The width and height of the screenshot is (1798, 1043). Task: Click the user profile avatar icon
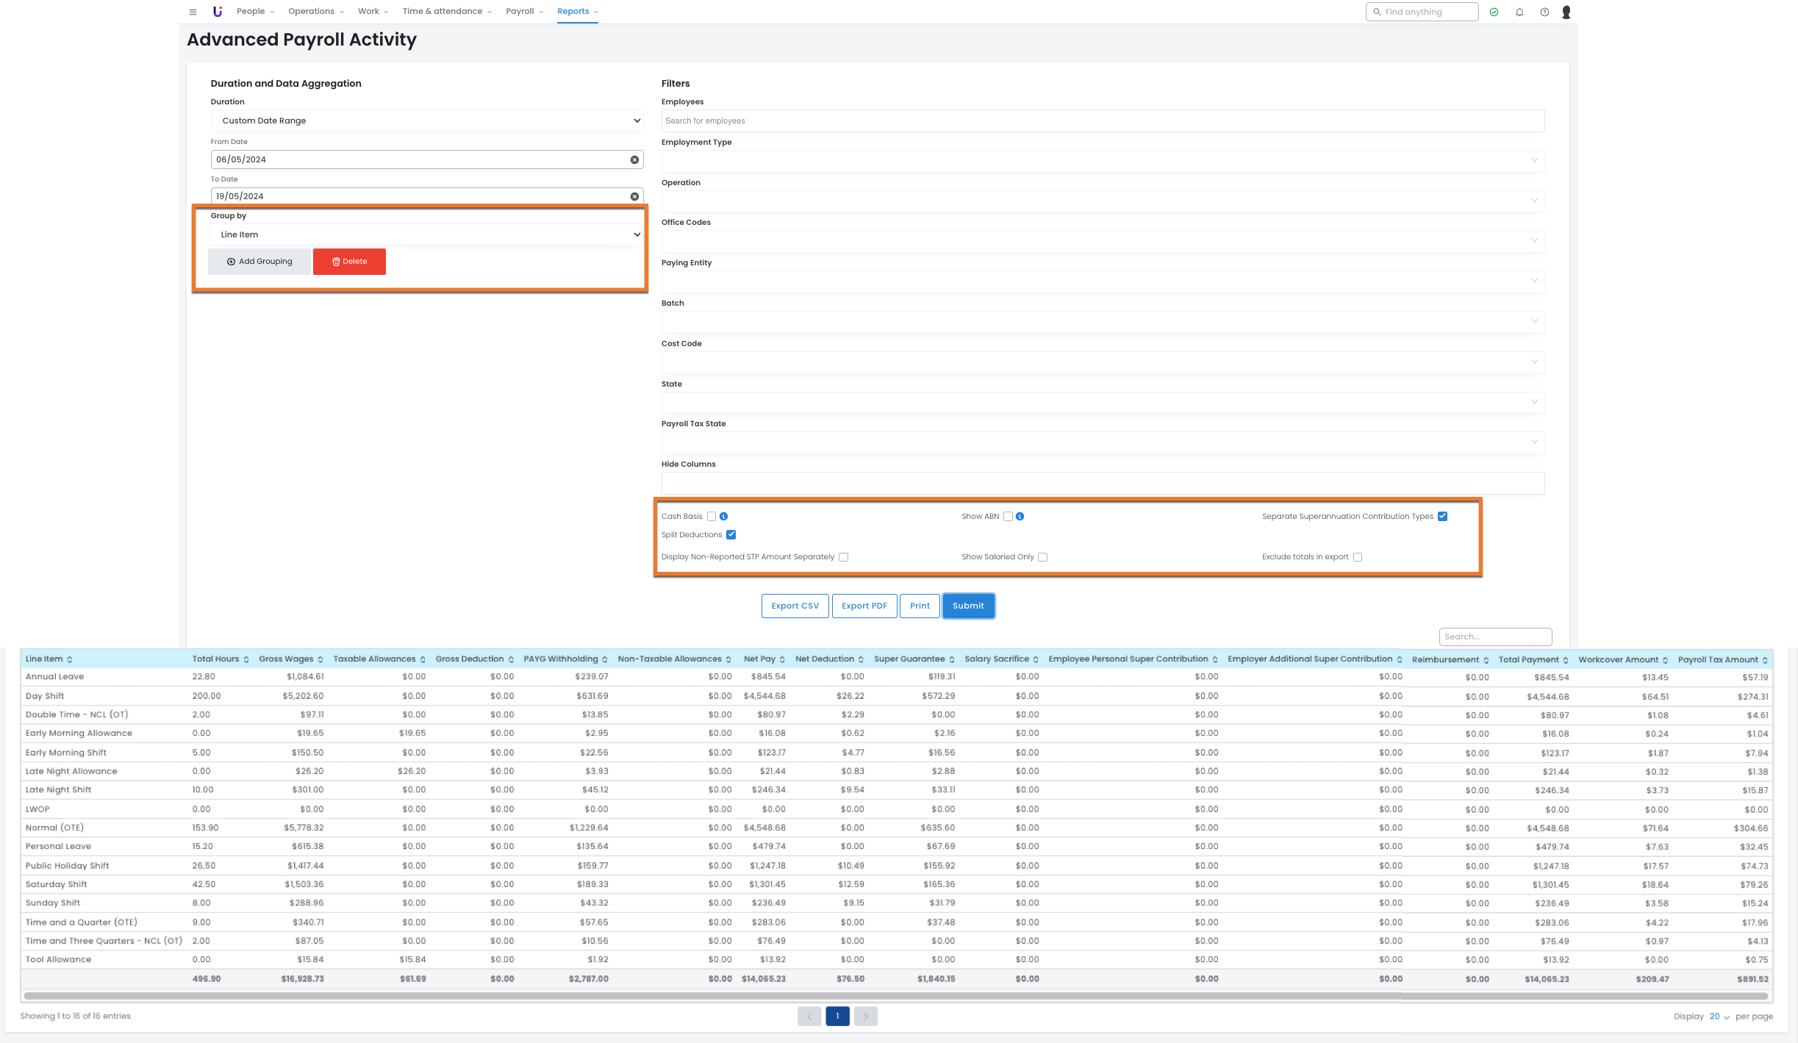(x=1566, y=12)
